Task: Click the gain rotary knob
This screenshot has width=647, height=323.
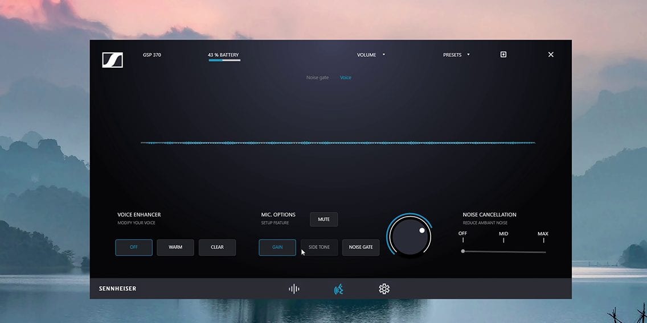Action: point(409,237)
